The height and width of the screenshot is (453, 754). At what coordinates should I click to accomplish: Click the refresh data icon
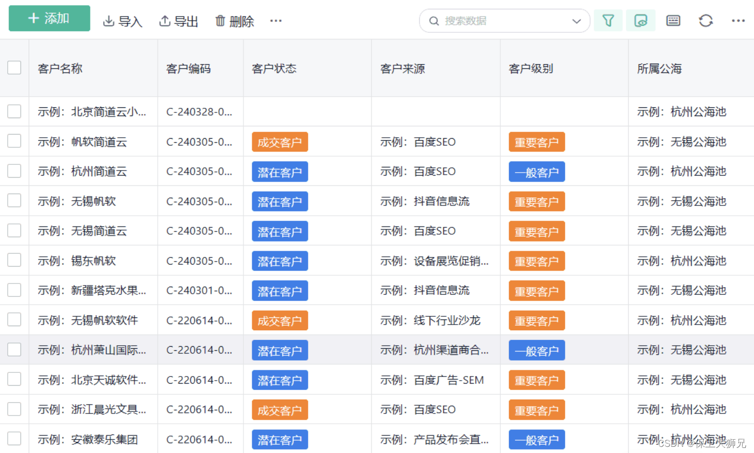click(x=706, y=21)
